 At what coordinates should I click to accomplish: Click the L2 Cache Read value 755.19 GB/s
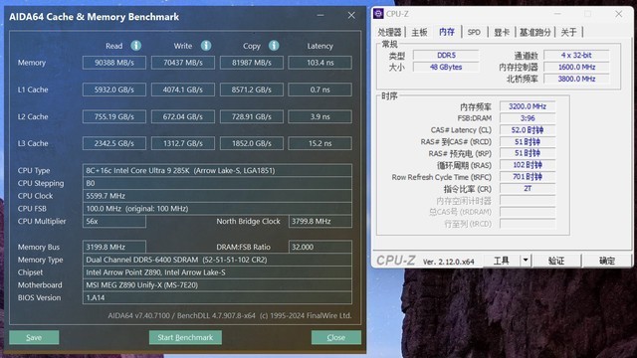coord(114,116)
